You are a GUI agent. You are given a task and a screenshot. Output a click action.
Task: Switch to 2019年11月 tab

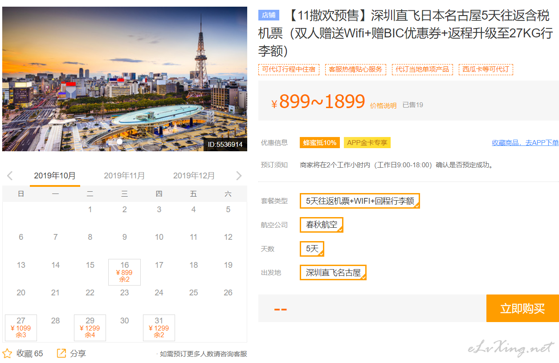pos(124,176)
